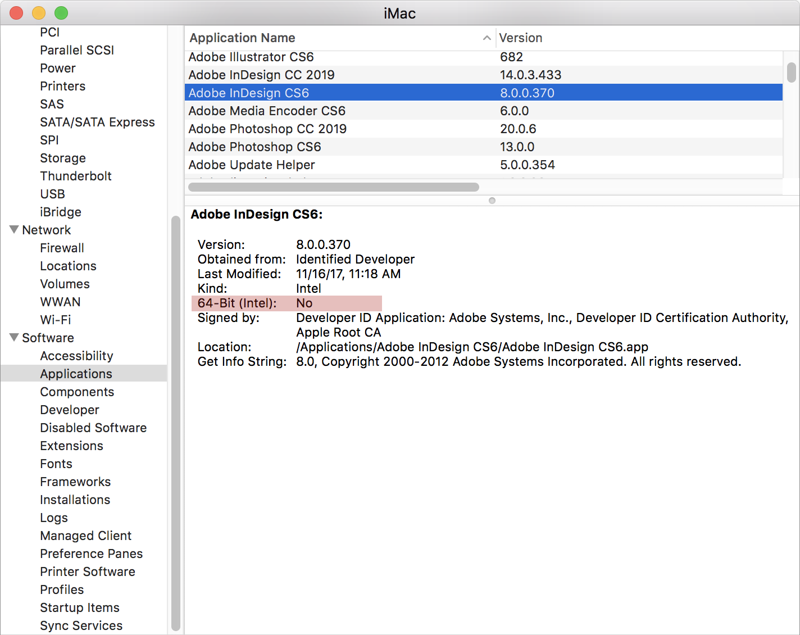
Task: Click the sidebar vertical scrollbar
Action: [175, 423]
